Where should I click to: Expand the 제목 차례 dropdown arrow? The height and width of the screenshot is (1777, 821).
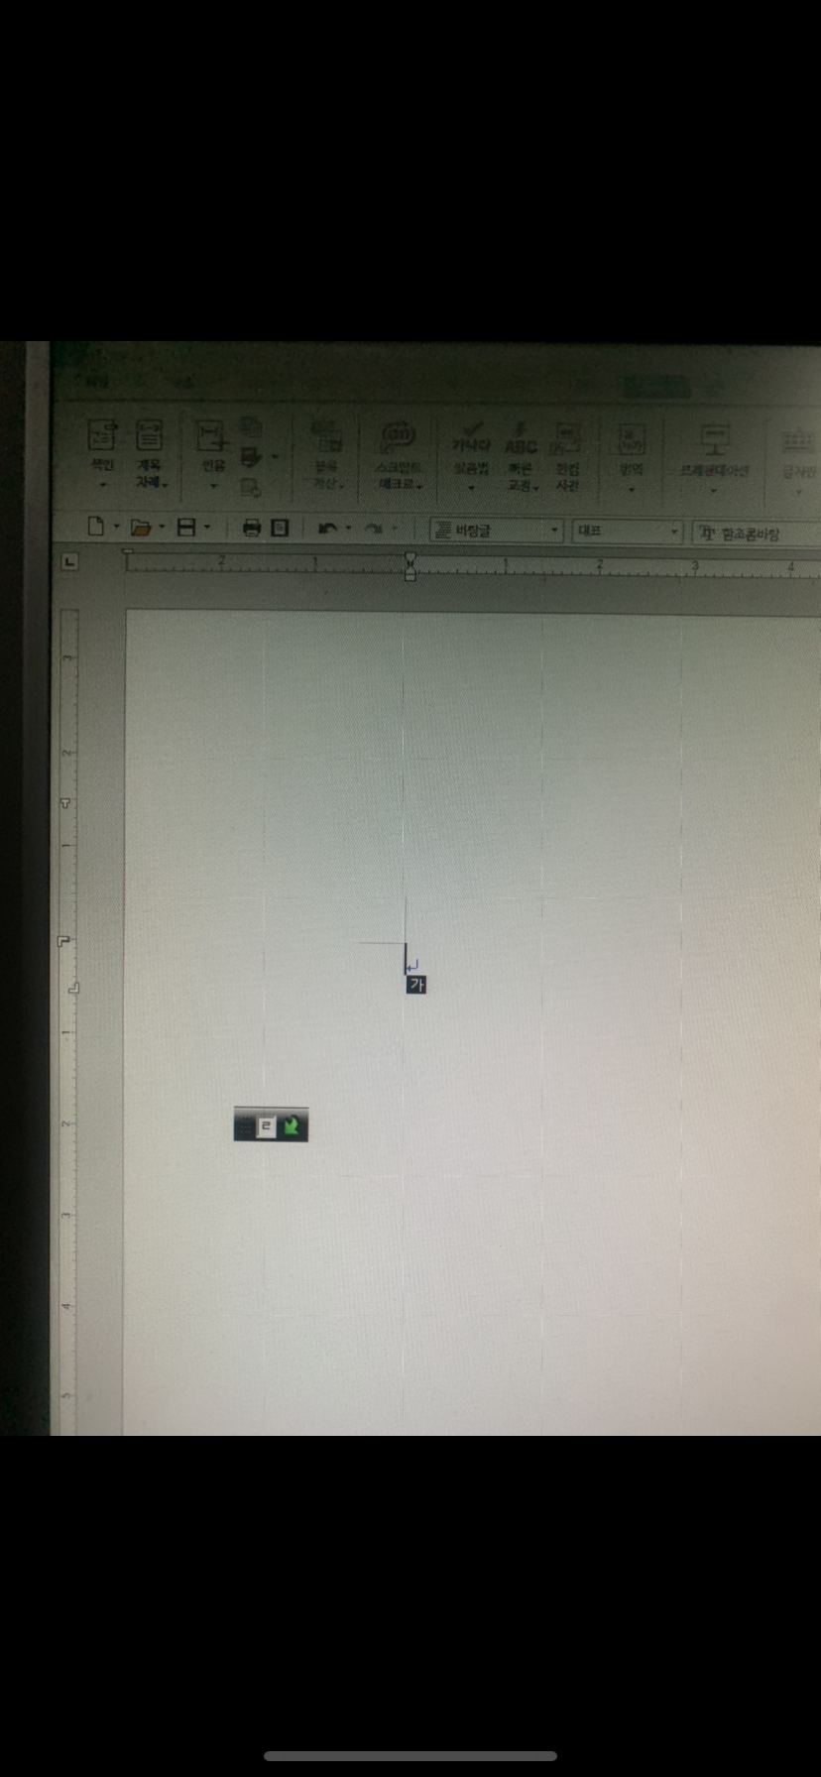pyautogui.click(x=165, y=484)
